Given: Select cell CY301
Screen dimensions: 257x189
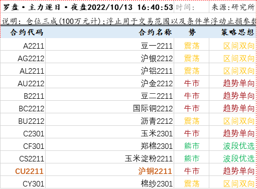Looking at the screenshot, I should 23,182.
